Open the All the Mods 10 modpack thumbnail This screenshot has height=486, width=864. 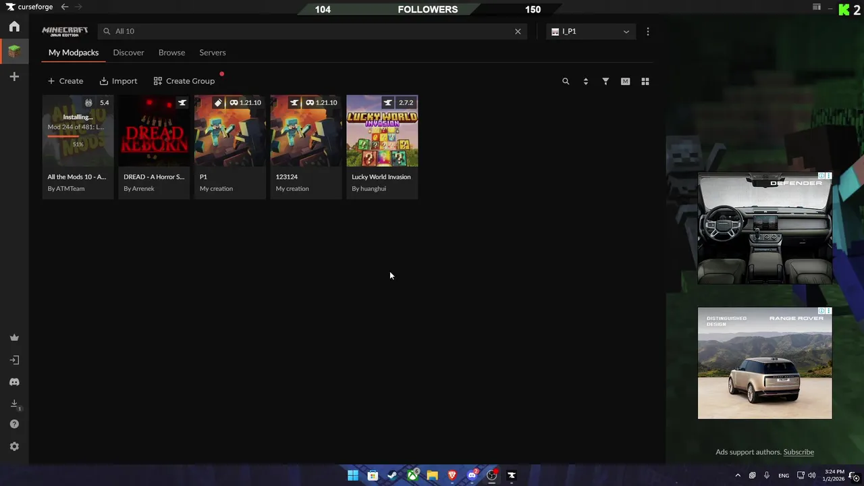coord(78,131)
